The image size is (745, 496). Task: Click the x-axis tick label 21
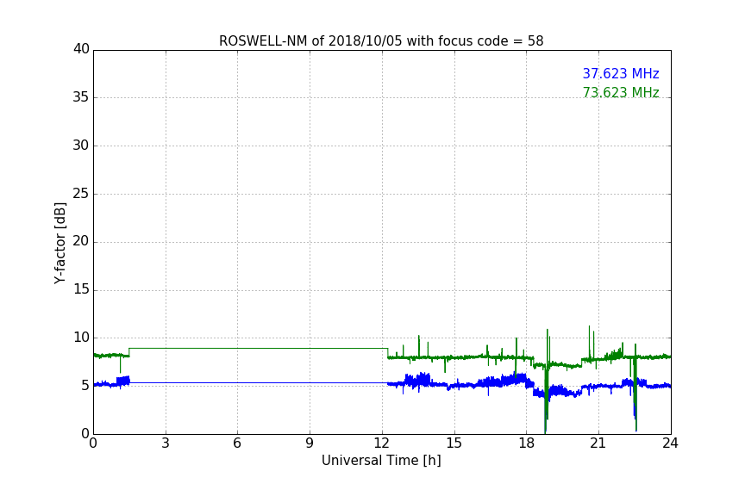(598, 443)
